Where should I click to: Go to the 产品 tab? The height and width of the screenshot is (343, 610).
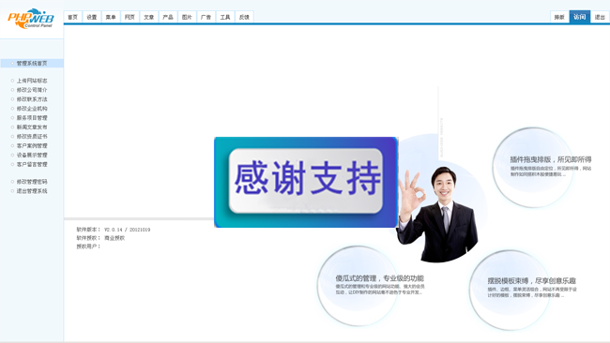pos(168,17)
